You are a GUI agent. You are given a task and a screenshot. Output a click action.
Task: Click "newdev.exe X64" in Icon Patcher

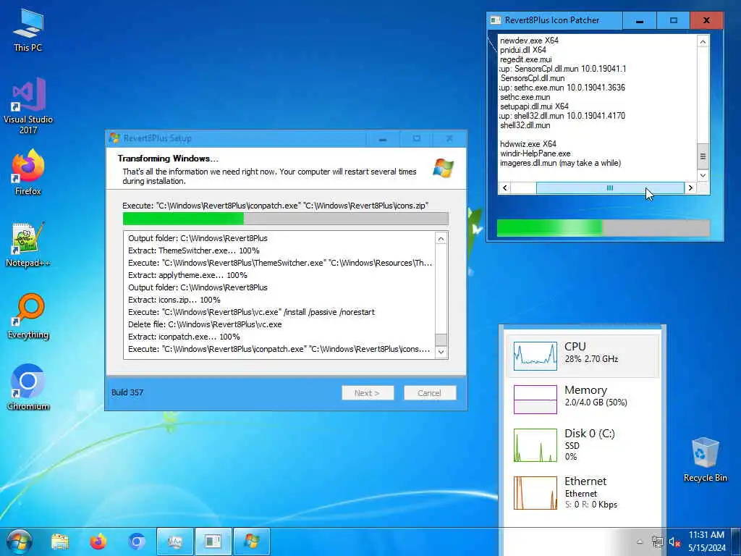(529, 41)
